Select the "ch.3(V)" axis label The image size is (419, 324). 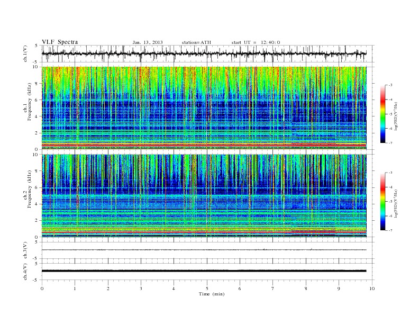25,250
